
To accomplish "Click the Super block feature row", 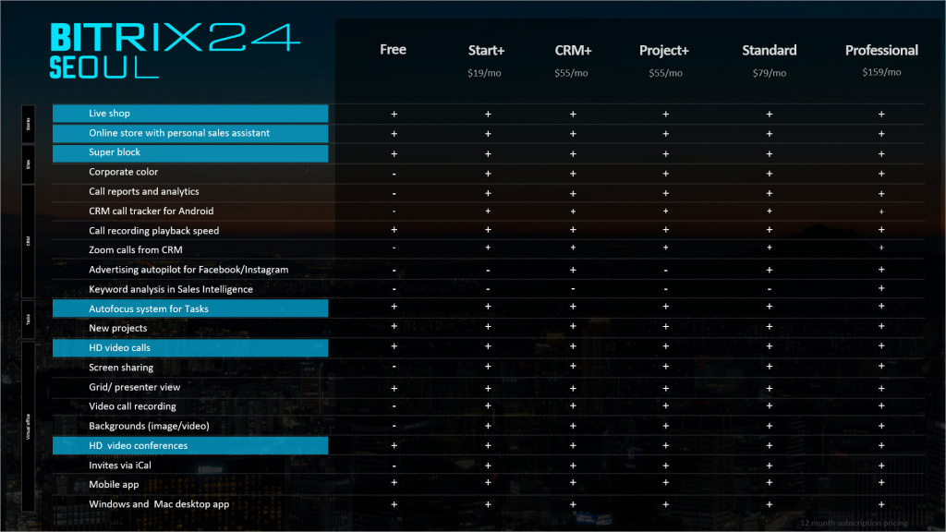I will click(190, 152).
